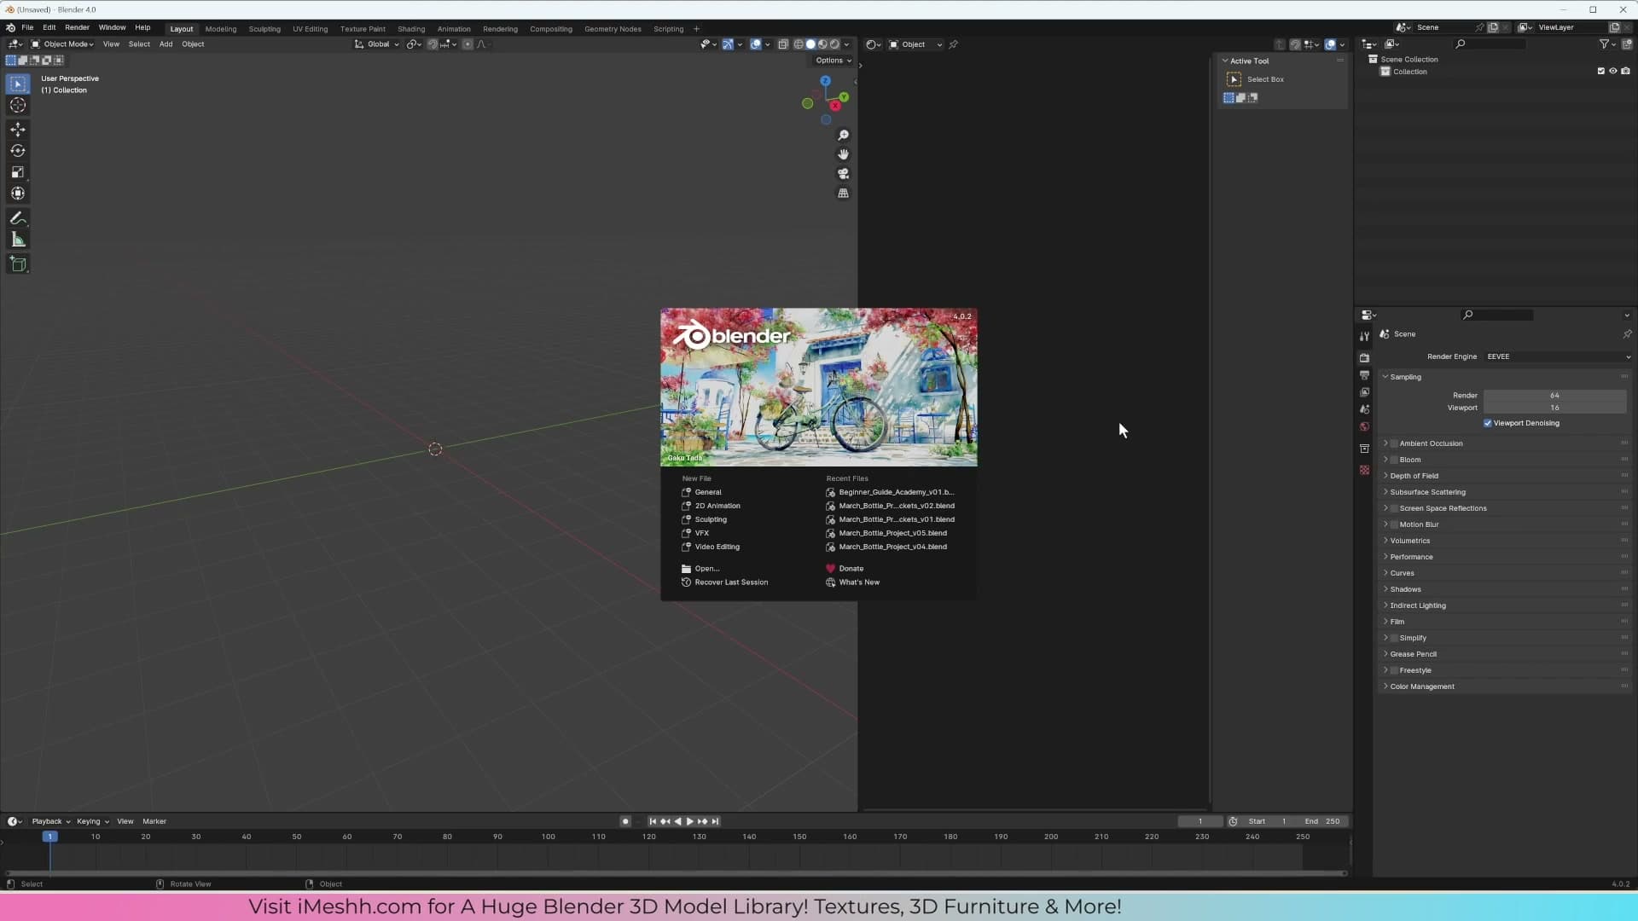Image resolution: width=1638 pixels, height=921 pixels.
Task: Click the zoom magnifier viewport icon
Action: [x=843, y=136]
